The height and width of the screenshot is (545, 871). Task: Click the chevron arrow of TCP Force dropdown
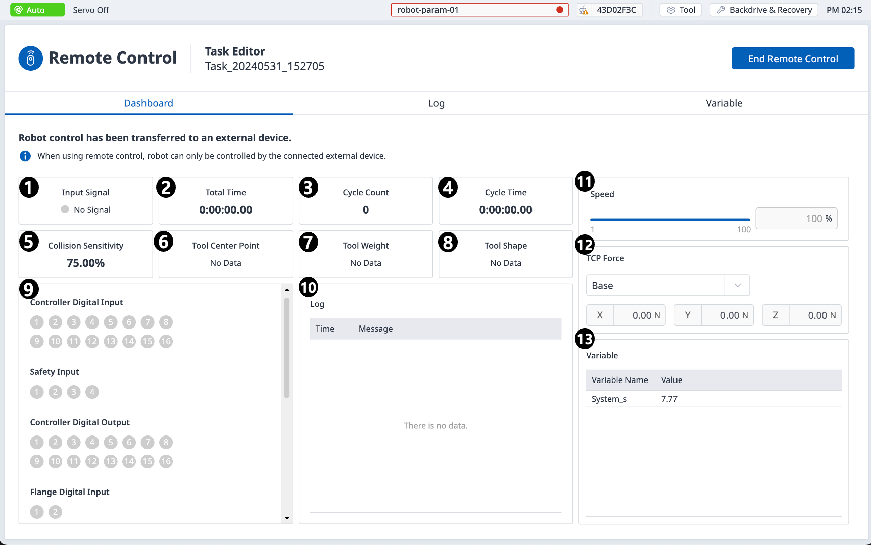point(738,285)
